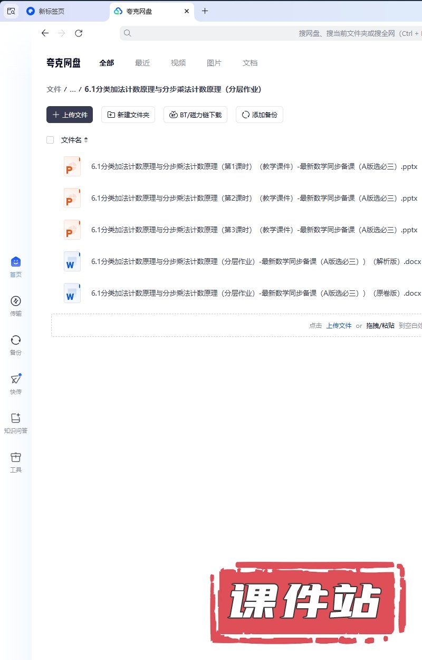Open the 工具 tools sidebar icon
Image resolution: width=422 pixels, height=660 pixels.
pos(16,457)
